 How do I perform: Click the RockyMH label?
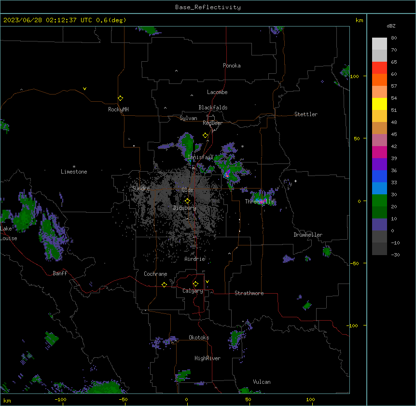(118, 109)
